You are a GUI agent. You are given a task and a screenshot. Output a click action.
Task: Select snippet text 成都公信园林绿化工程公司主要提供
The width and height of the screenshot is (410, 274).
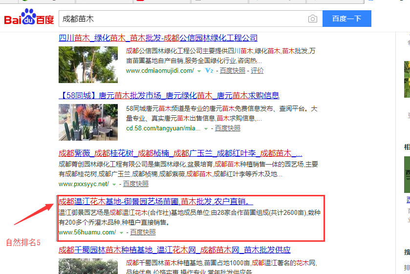tap(177, 51)
